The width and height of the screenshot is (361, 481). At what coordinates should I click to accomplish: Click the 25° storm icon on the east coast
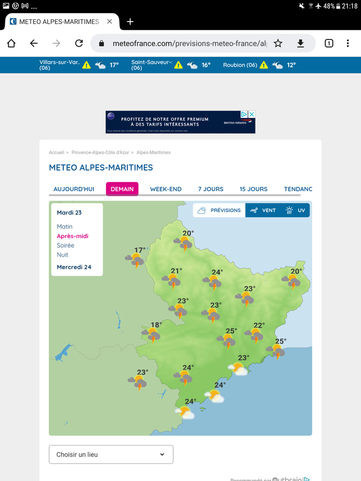tap(276, 352)
